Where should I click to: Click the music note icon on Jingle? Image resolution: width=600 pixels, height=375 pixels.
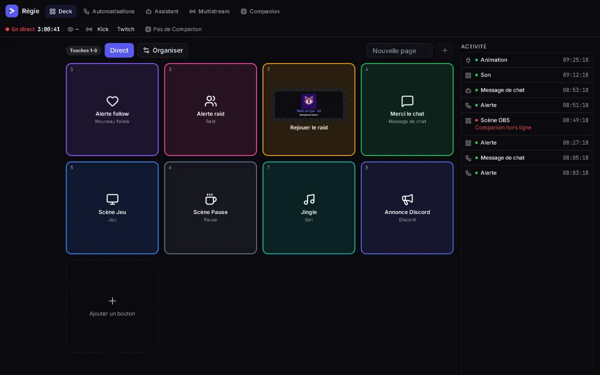click(309, 199)
